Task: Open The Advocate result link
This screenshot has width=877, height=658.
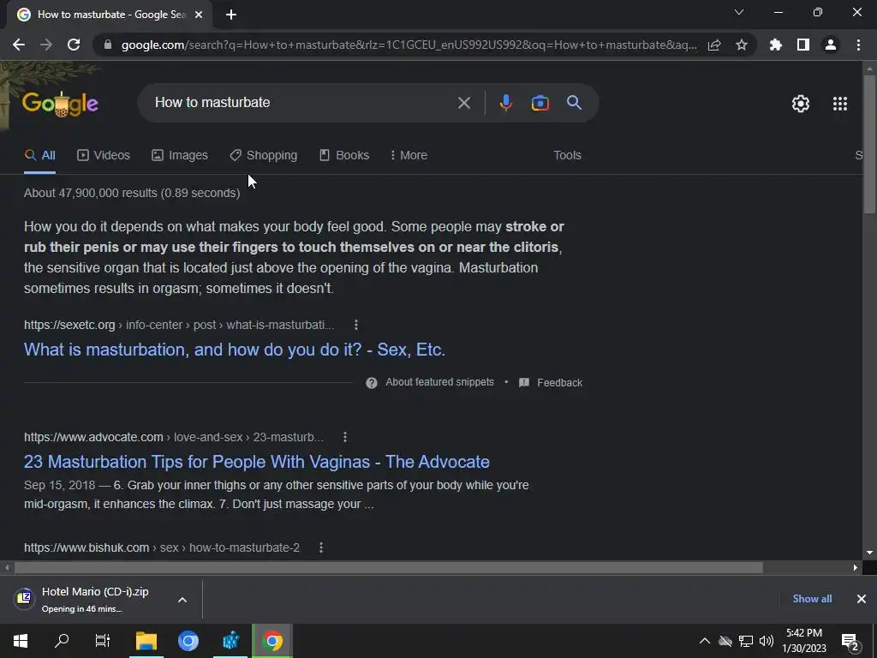Action: coord(257,462)
